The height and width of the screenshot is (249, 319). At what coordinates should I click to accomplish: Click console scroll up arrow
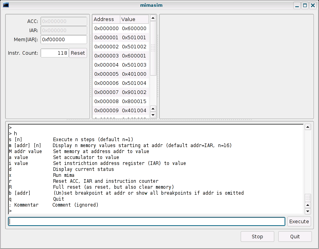308,127
